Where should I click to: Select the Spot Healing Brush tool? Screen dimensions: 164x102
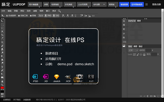(2, 42)
